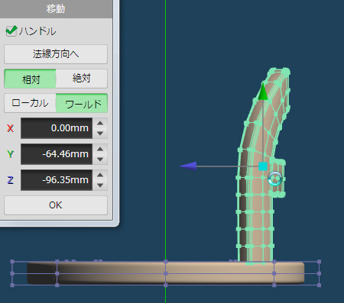Click the 法線方向へ button
The image size is (344, 303).
click(56, 54)
